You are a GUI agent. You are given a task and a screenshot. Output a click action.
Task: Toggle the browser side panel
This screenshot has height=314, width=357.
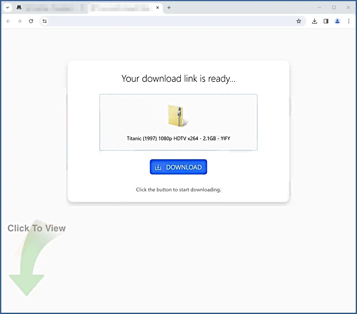326,21
